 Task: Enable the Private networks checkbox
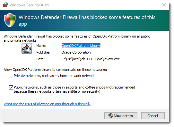11,76
